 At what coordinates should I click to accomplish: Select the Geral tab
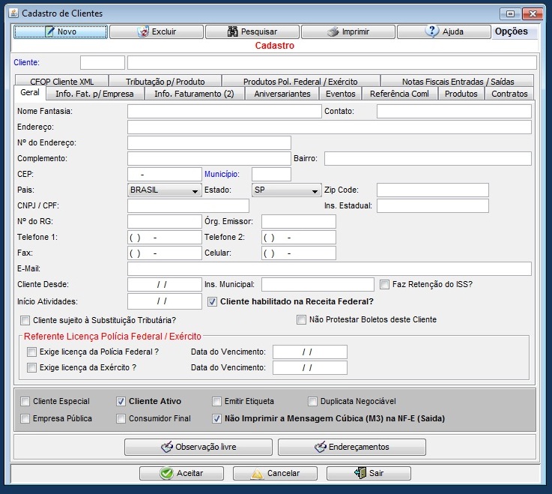[x=30, y=93]
